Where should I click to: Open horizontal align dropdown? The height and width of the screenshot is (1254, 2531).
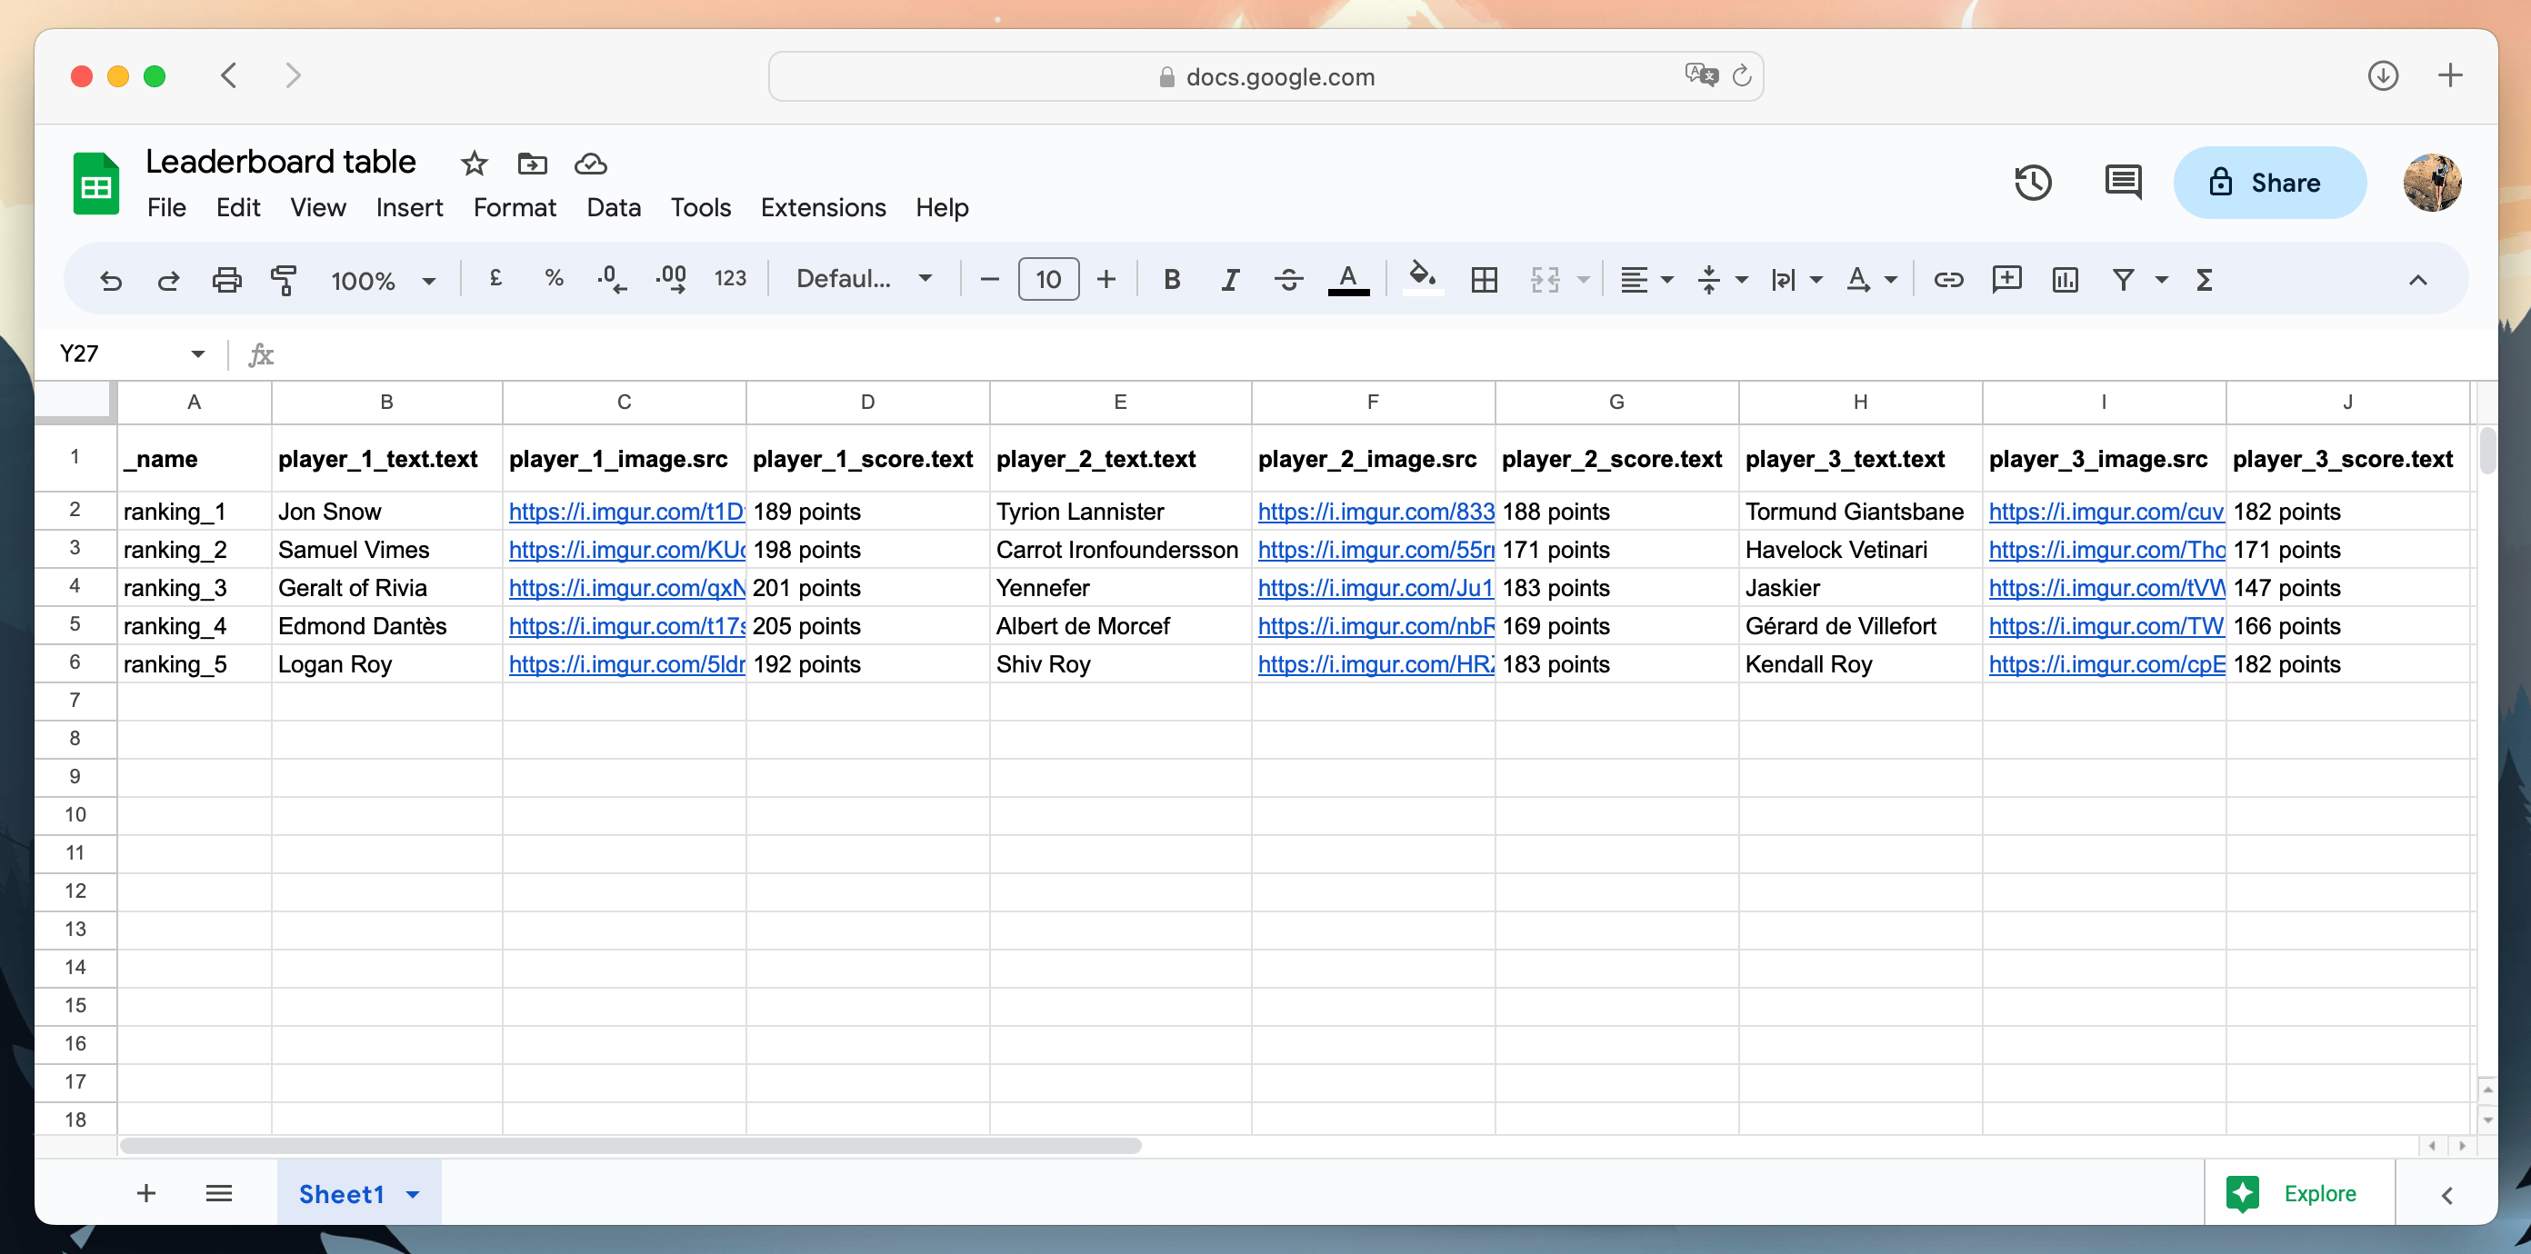[1646, 280]
